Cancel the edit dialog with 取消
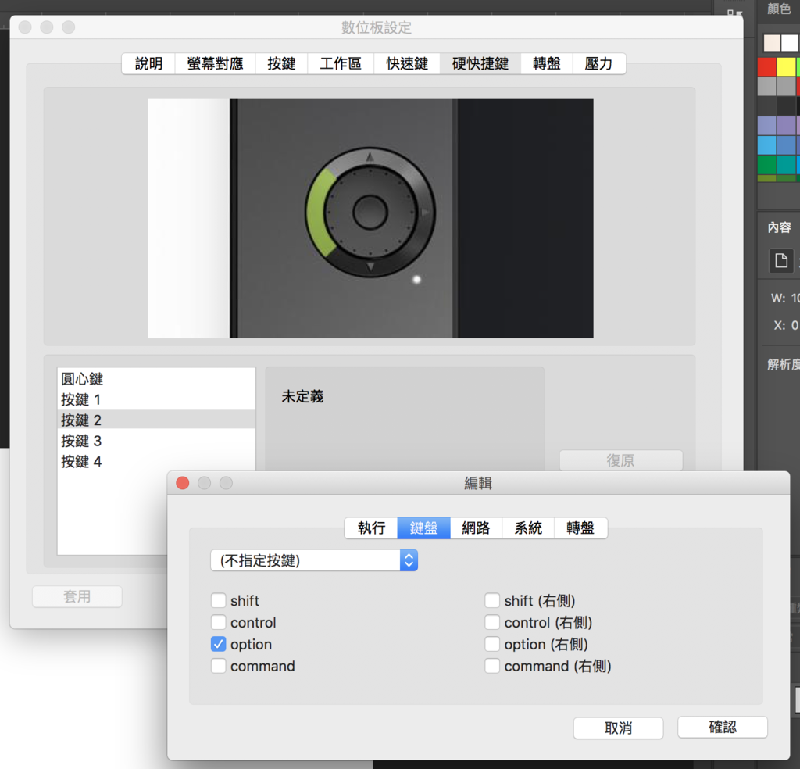 tap(618, 727)
